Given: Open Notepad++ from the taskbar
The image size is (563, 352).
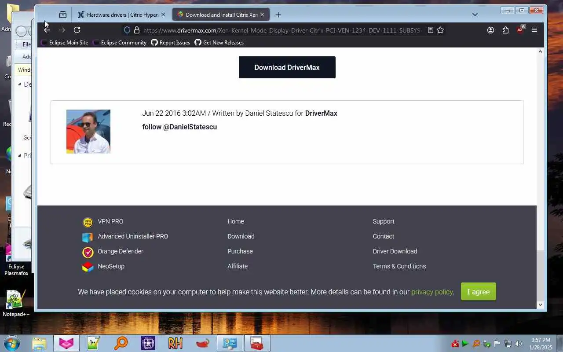Looking at the screenshot, I should tap(94, 343).
